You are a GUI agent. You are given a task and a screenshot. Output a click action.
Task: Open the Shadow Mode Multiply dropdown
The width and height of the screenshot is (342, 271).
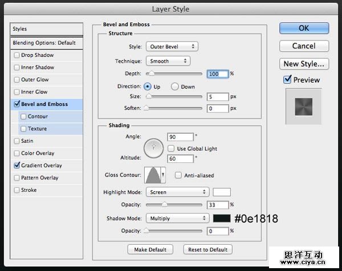click(x=177, y=218)
